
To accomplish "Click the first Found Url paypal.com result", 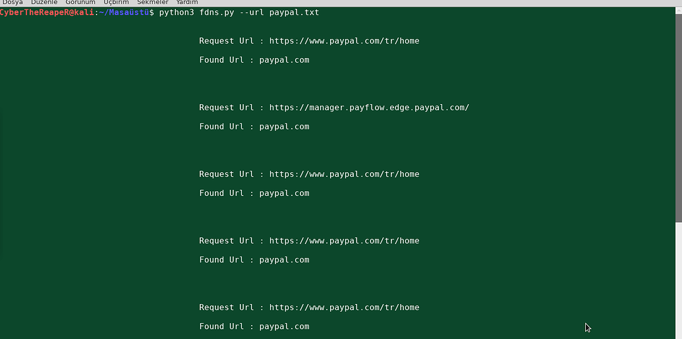I will (x=254, y=60).
